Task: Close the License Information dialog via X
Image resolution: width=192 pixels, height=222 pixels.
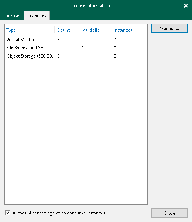Action: point(186,6)
